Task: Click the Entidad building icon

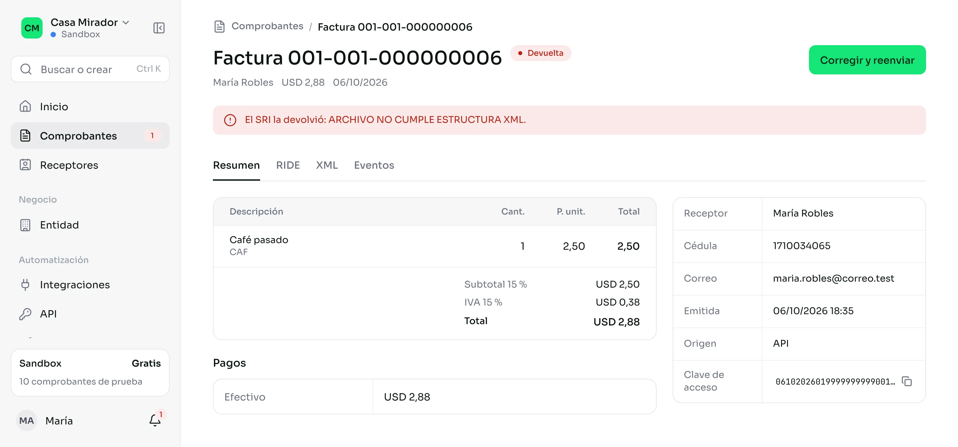Action: coord(25,224)
